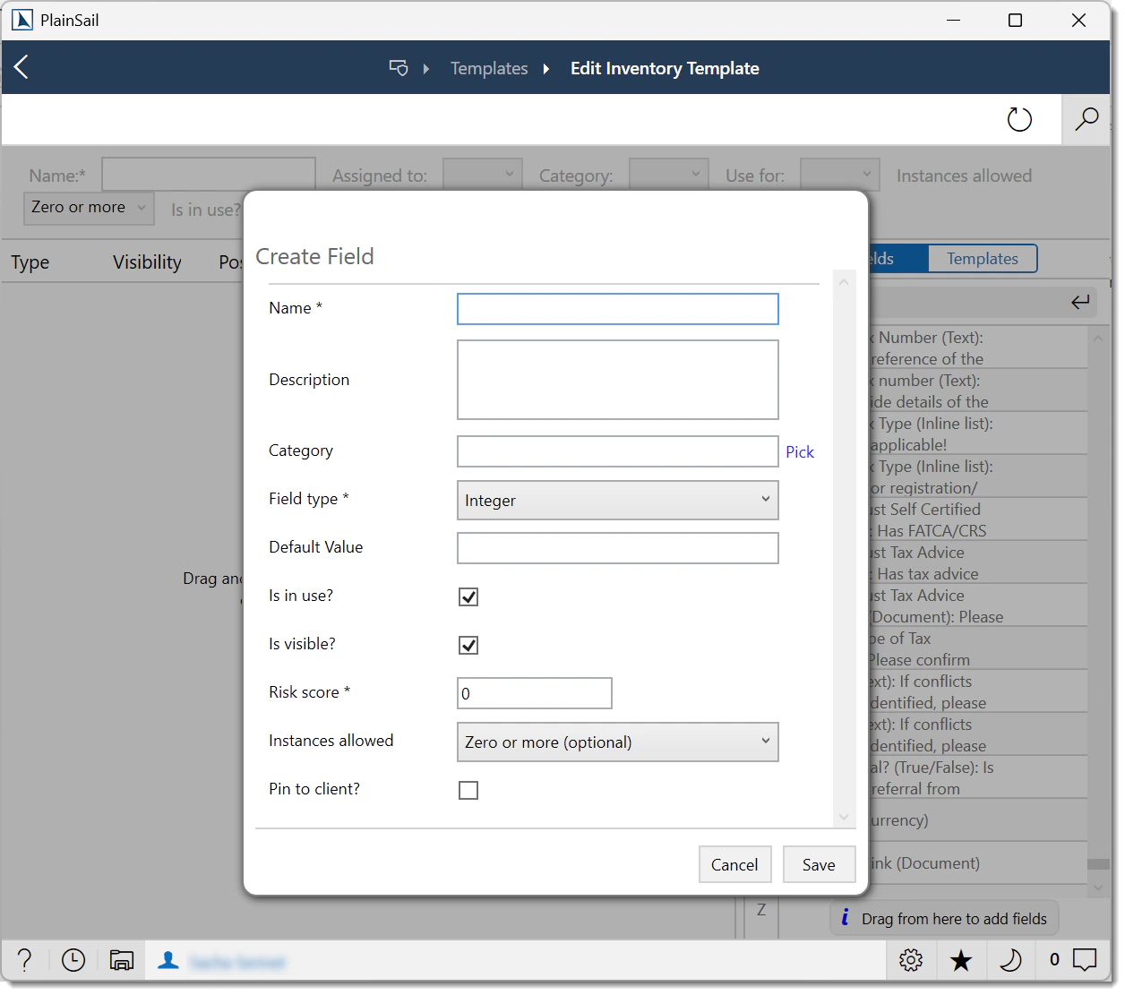Toggle the Is visible checkbox
Image resolution: width=1125 pixels, height=995 pixels.
click(x=468, y=646)
